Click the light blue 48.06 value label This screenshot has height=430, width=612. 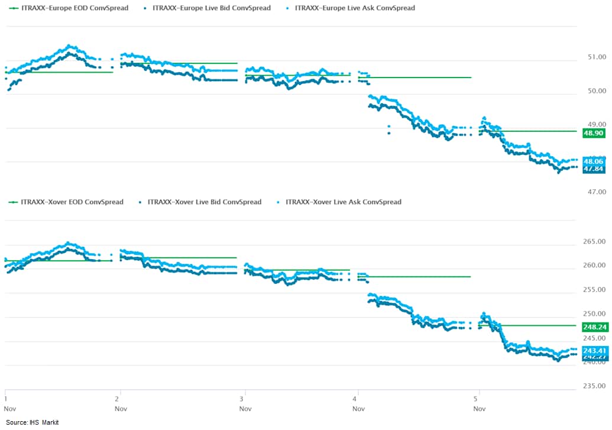click(x=593, y=161)
